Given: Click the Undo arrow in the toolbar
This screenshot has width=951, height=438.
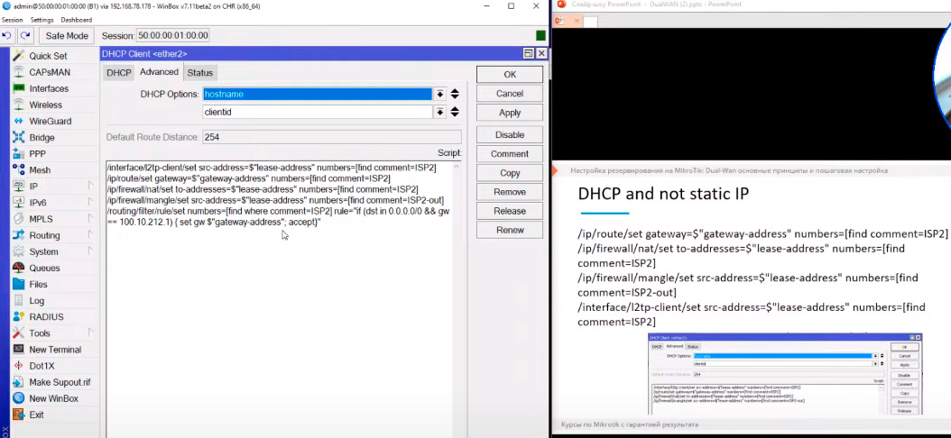Looking at the screenshot, I should tap(7, 36).
